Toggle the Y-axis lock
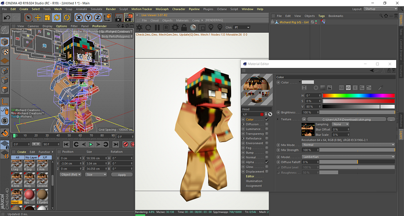The width and height of the screenshot is (404, 216). coord(88,18)
